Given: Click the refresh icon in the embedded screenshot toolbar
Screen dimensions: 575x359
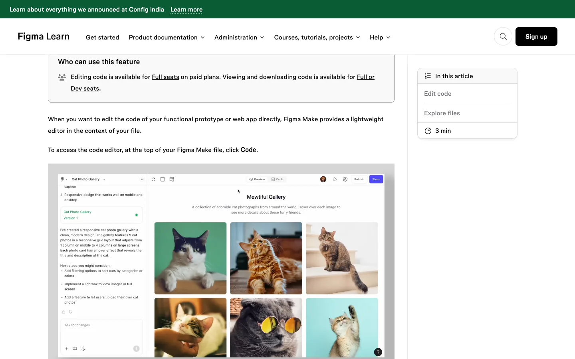Looking at the screenshot, I should [x=153, y=179].
